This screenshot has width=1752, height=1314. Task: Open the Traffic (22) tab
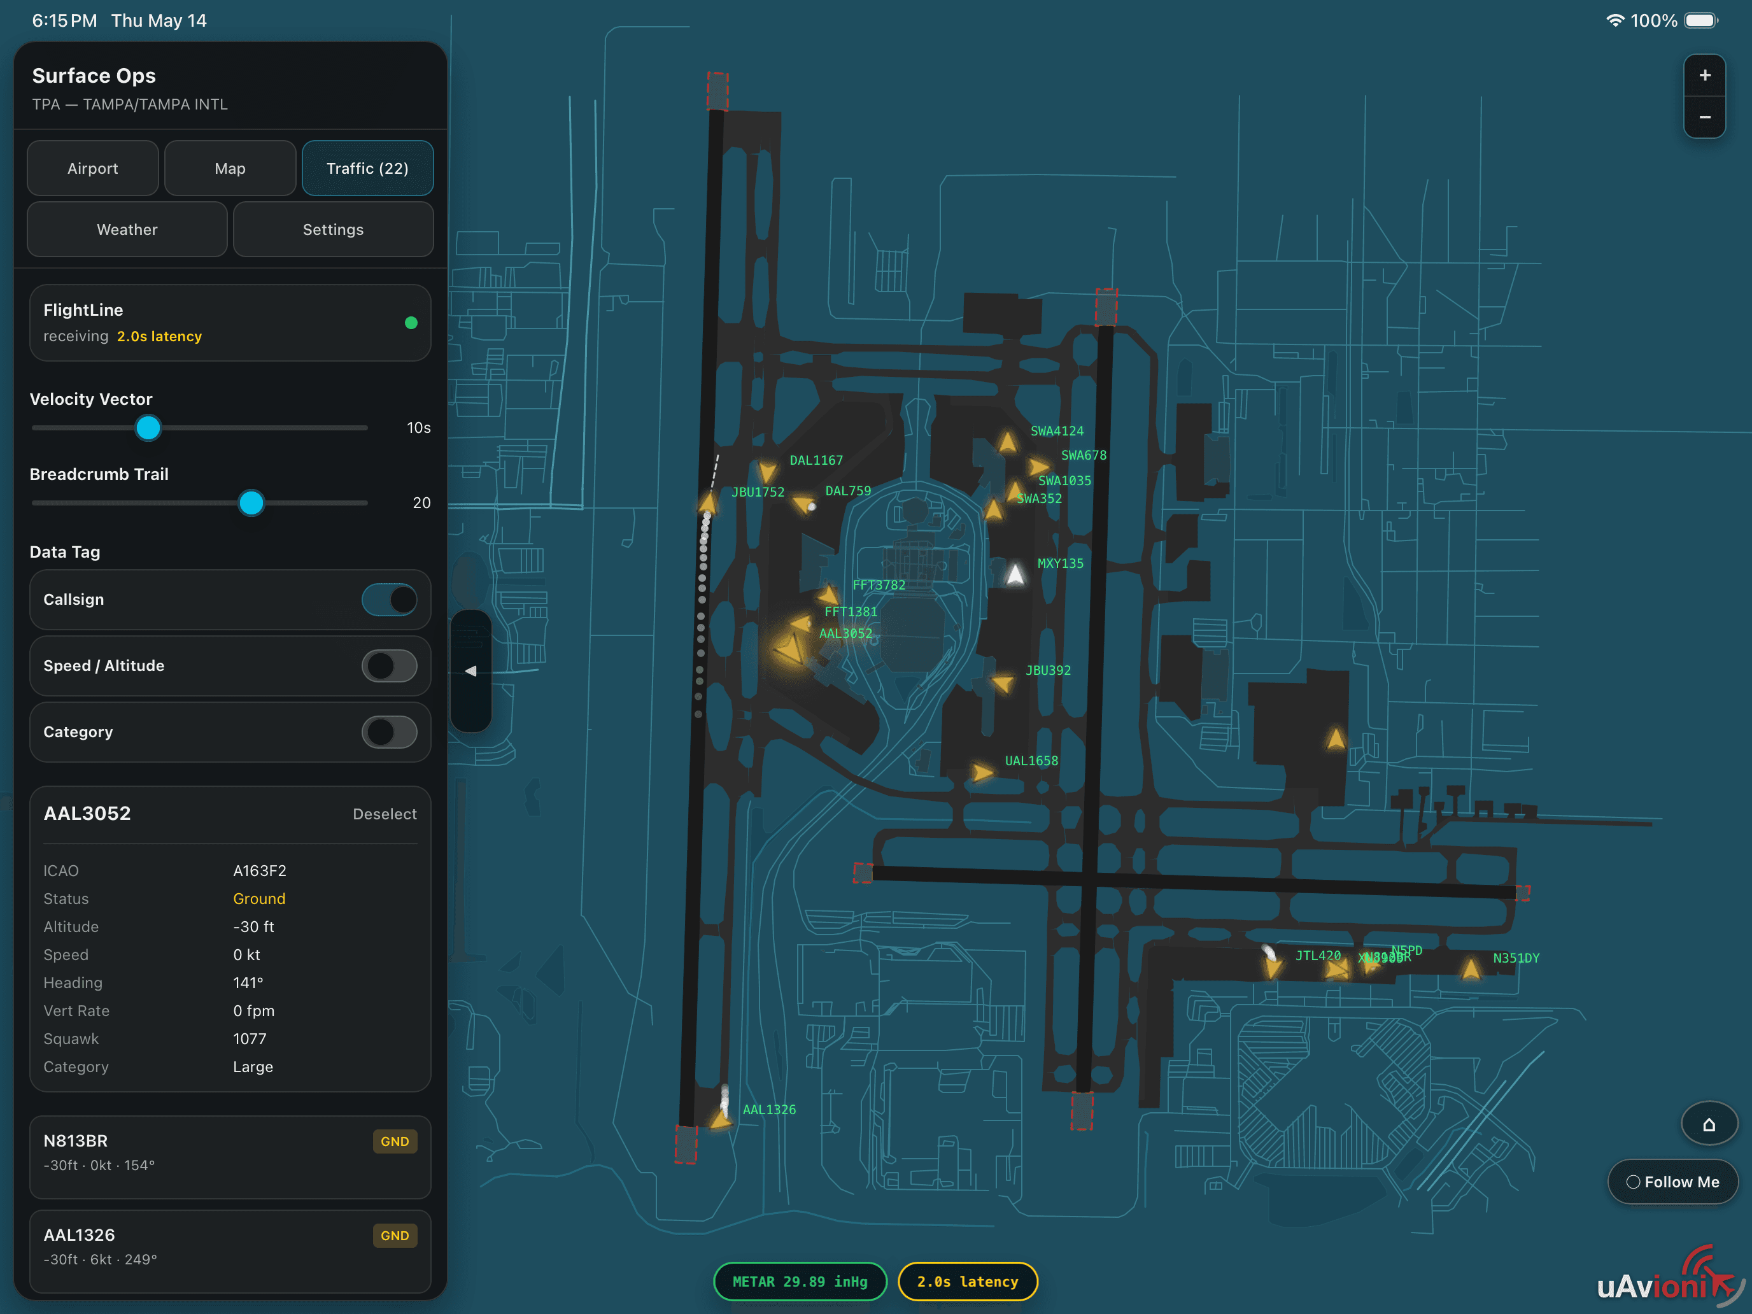point(367,169)
